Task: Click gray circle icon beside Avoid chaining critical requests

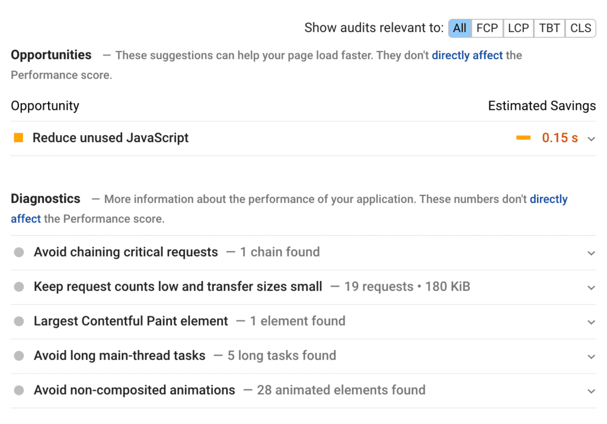Action: [19, 252]
